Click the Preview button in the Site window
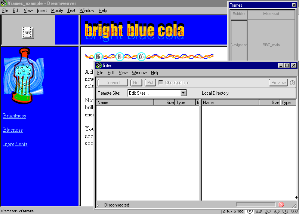This screenshot has height=214, width=299. point(278,83)
